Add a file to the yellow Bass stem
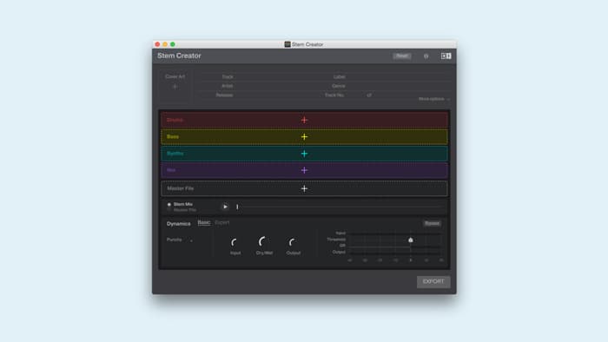 pyautogui.click(x=304, y=137)
